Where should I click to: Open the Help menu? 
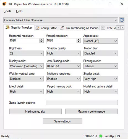click(19, 11)
